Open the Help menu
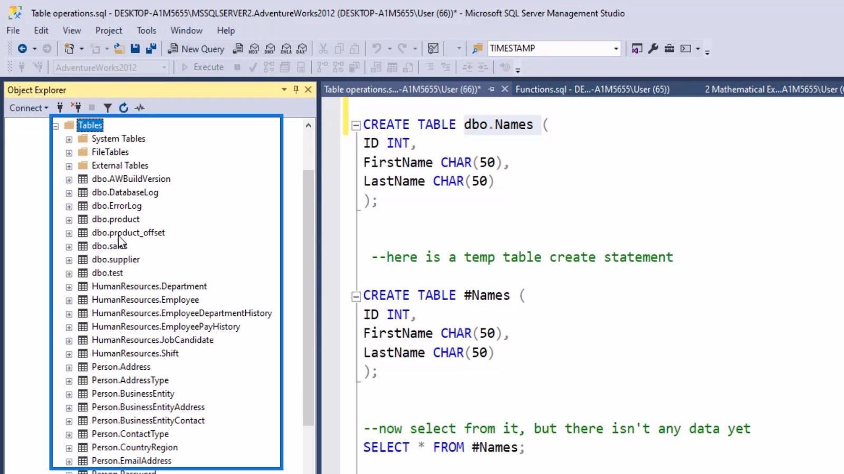844x474 pixels. click(226, 31)
